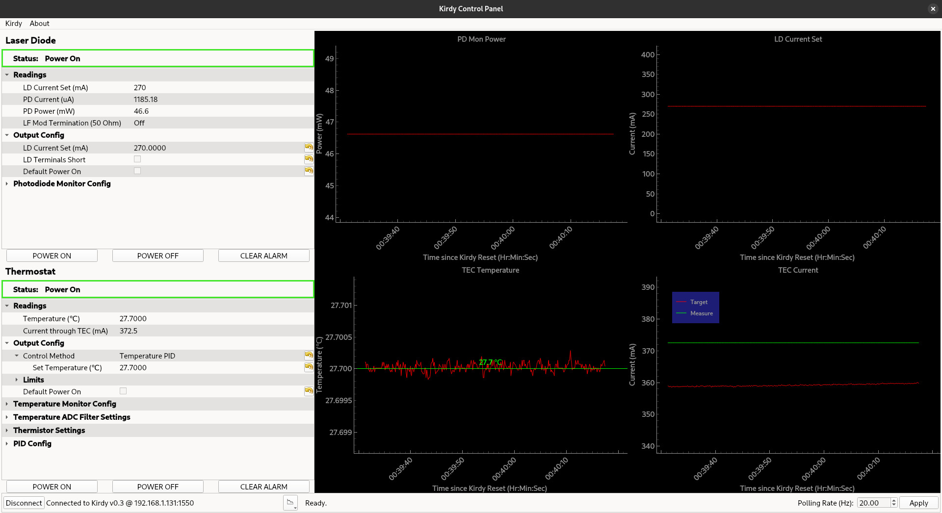Image resolution: width=942 pixels, height=513 pixels.
Task: Reset the Set Temperature value icon
Action: coord(309,367)
